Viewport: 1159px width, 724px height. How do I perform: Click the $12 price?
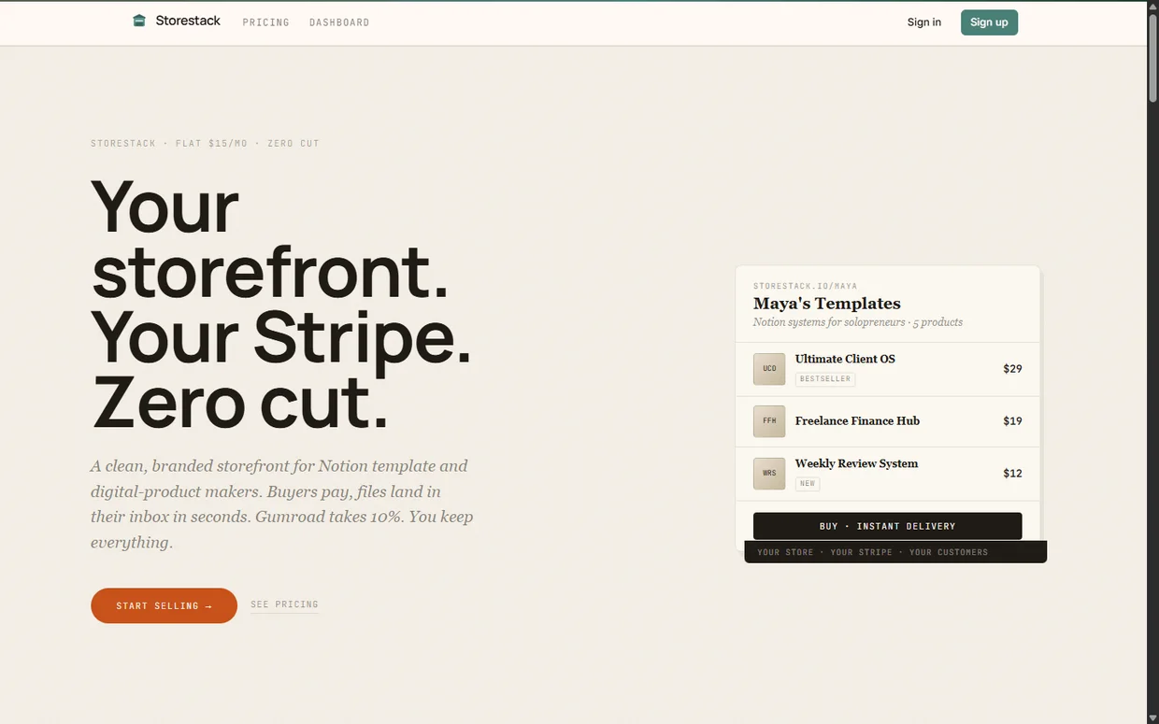tap(1012, 474)
